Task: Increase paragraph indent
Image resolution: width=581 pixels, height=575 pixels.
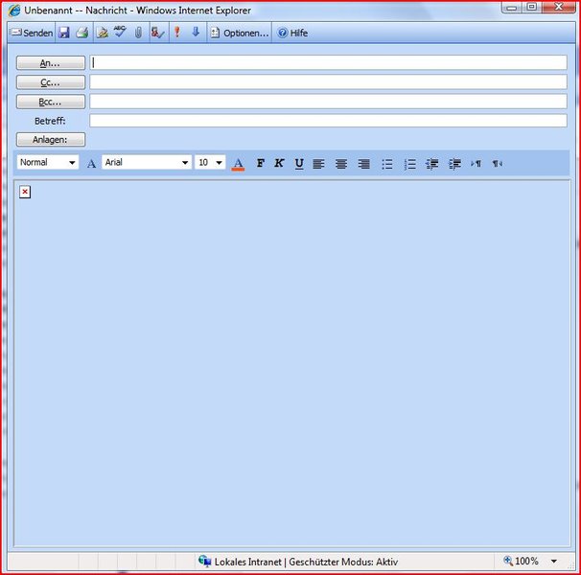Action: click(x=454, y=164)
